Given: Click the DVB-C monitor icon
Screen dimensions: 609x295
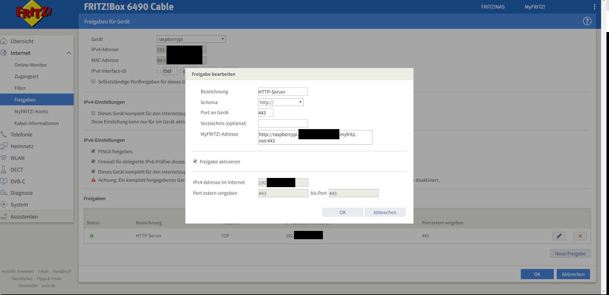Looking at the screenshot, I should 4,181.
